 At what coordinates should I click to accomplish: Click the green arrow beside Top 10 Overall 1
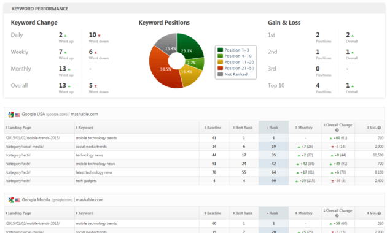(x=353, y=86)
